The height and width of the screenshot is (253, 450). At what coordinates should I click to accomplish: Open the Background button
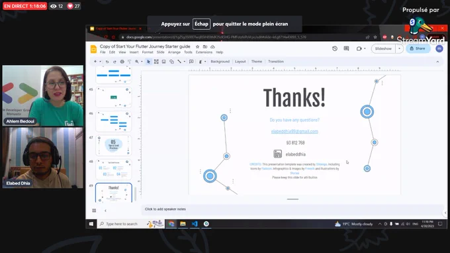pyautogui.click(x=220, y=62)
